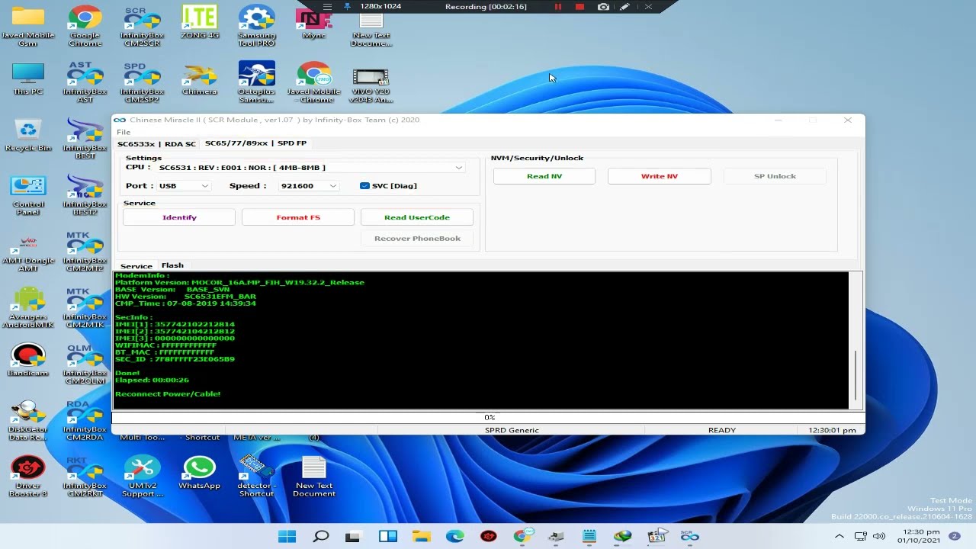The image size is (976, 549).
Task: Select This PC desktop icon
Action: click(x=28, y=79)
